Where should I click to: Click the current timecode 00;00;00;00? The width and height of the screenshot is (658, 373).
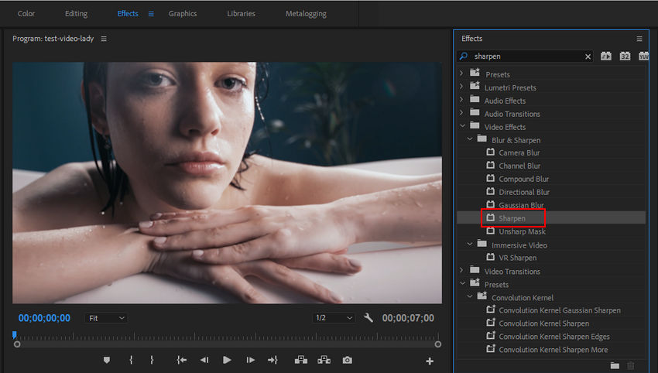click(x=44, y=318)
